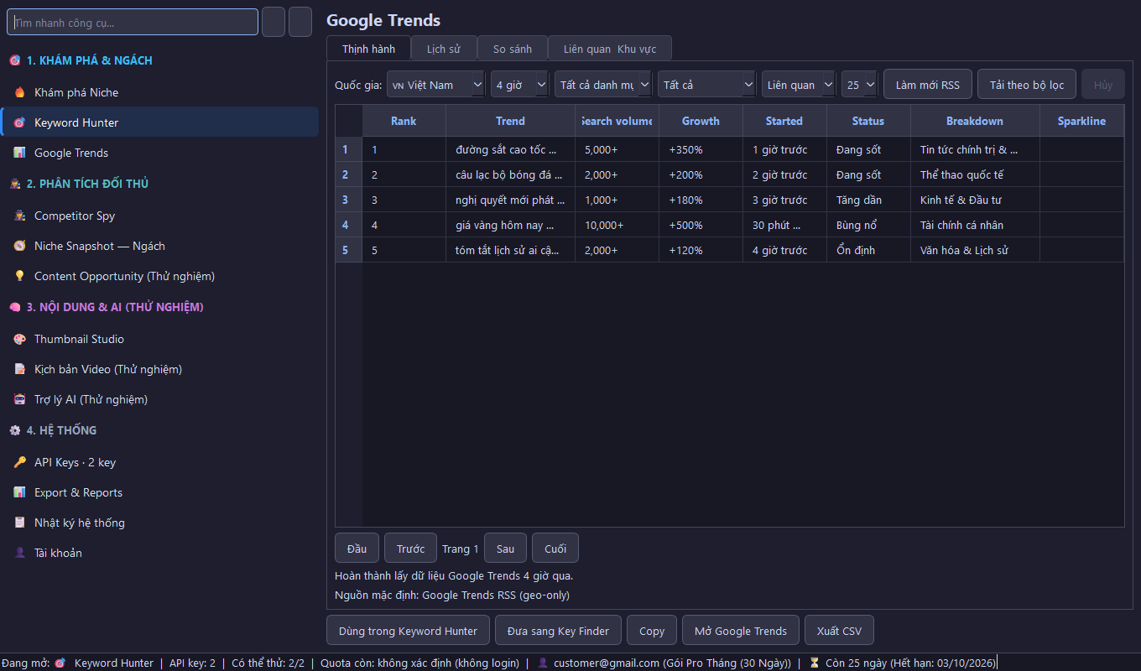
Task: Sort by the Rank column header
Action: click(x=404, y=121)
